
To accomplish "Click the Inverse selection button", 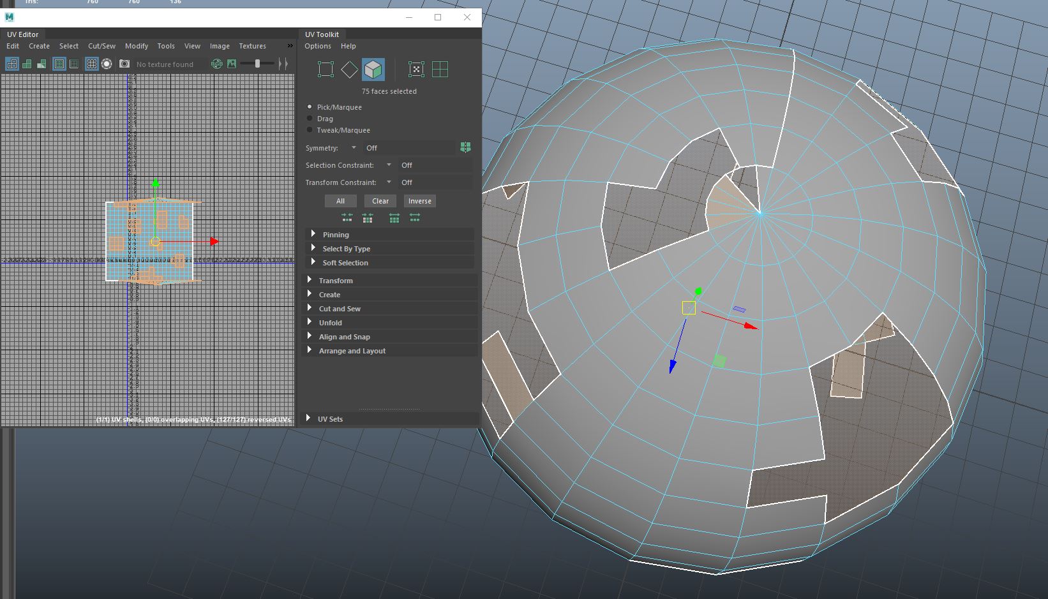I will [x=419, y=201].
